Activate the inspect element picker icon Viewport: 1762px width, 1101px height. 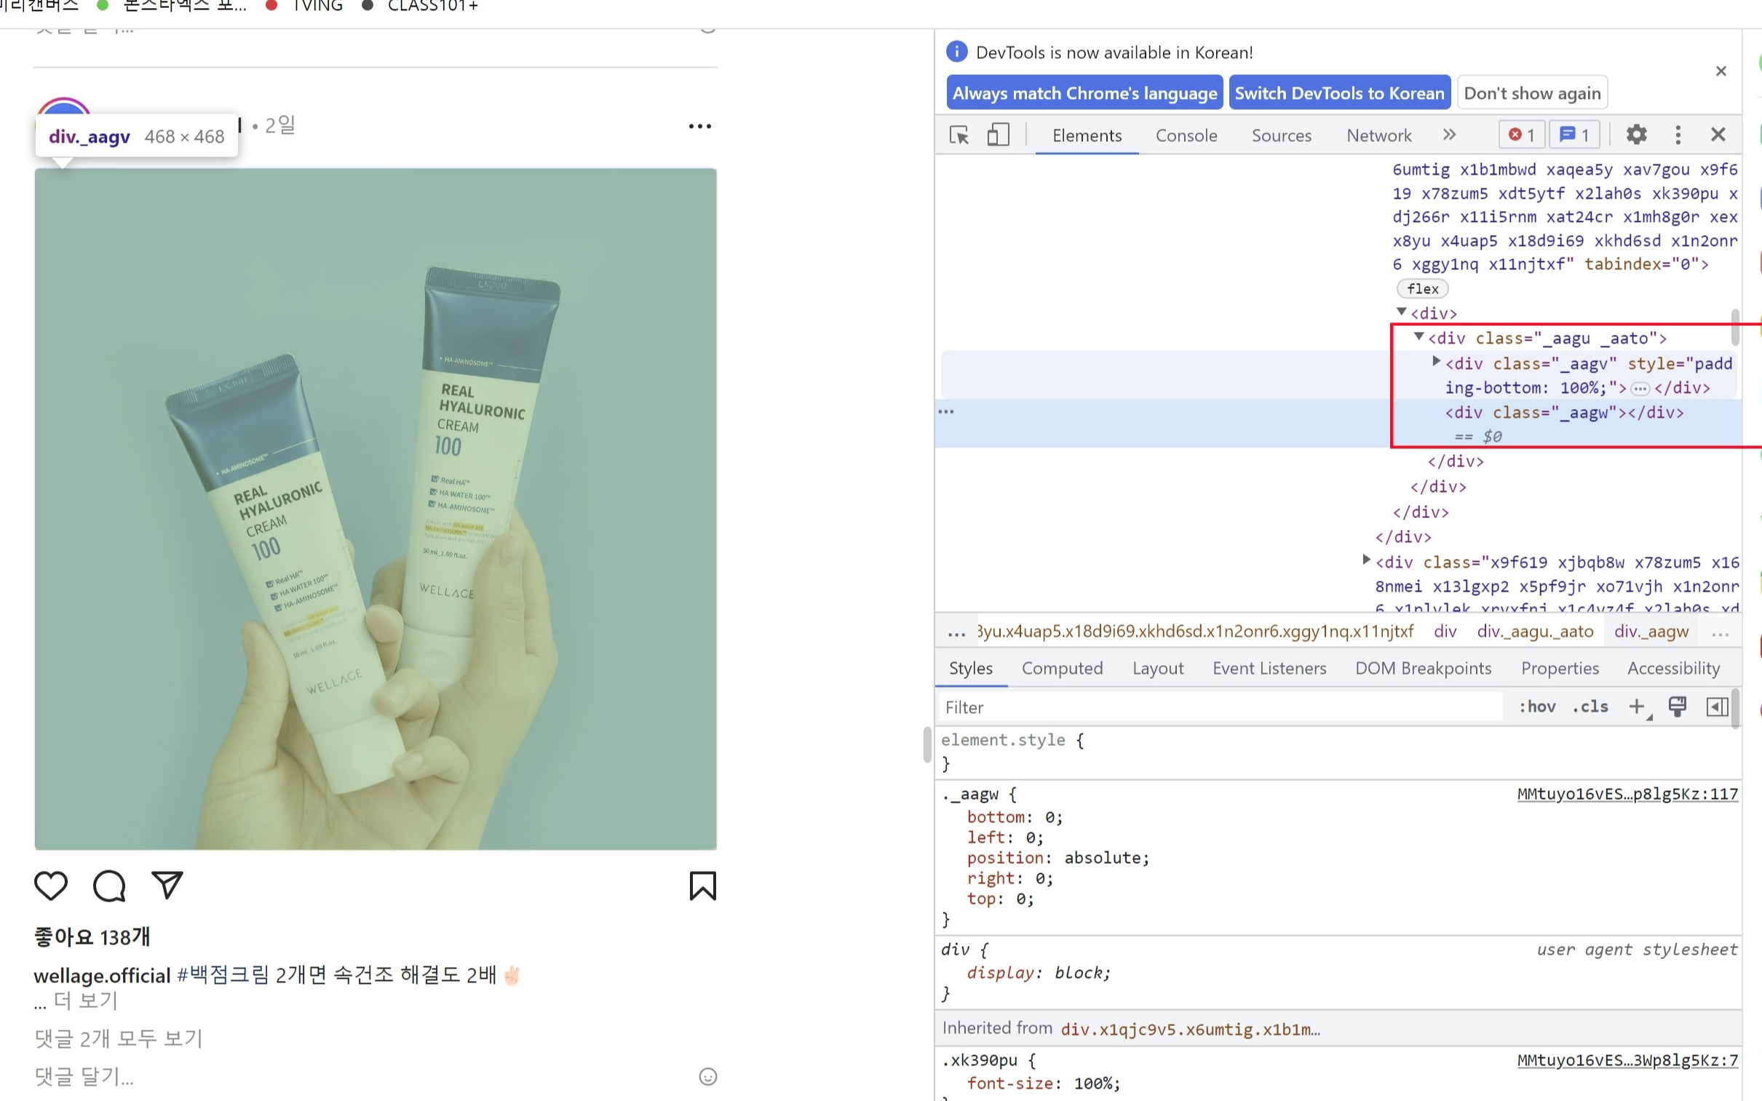click(x=959, y=135)
